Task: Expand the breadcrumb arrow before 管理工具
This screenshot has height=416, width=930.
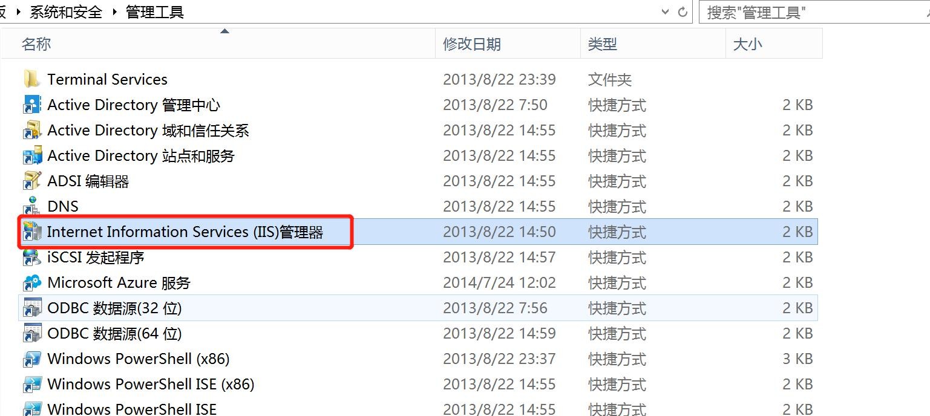Action: coord(114,12)
